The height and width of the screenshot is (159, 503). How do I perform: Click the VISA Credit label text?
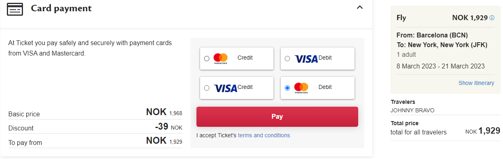point(245,87)
